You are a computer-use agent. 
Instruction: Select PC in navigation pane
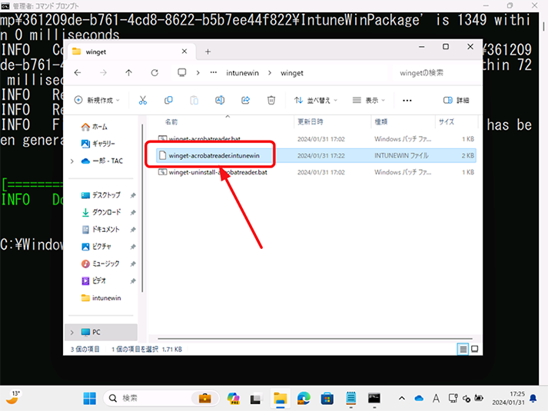pos(101,332)
